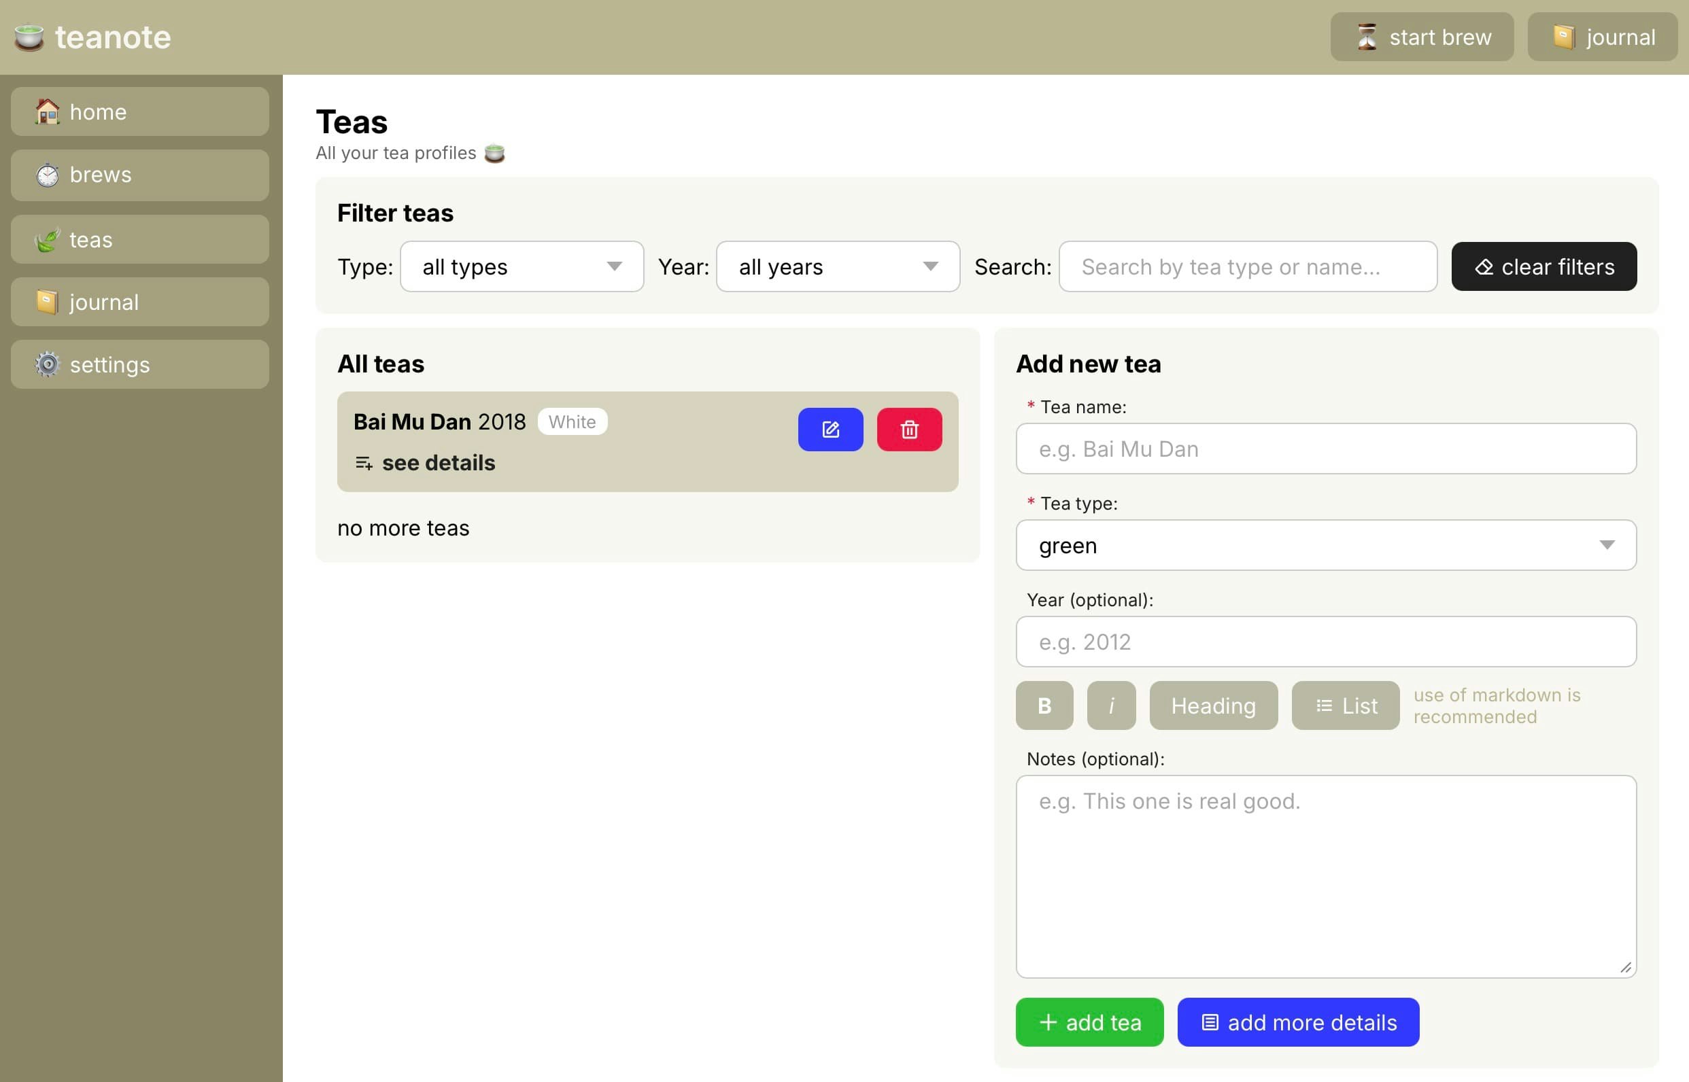
Task: Delete Bai Mu Dan with trash icon
Action: 909,430
